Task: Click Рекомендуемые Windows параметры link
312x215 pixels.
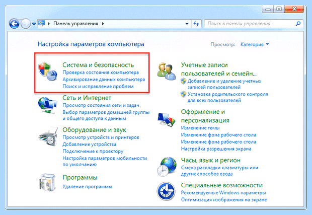Action: (x=223, y=193)
